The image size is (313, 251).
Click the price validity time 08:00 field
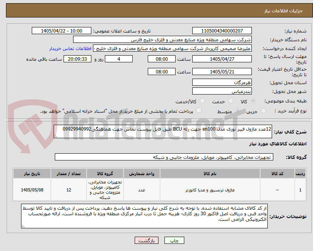[162, 71]
